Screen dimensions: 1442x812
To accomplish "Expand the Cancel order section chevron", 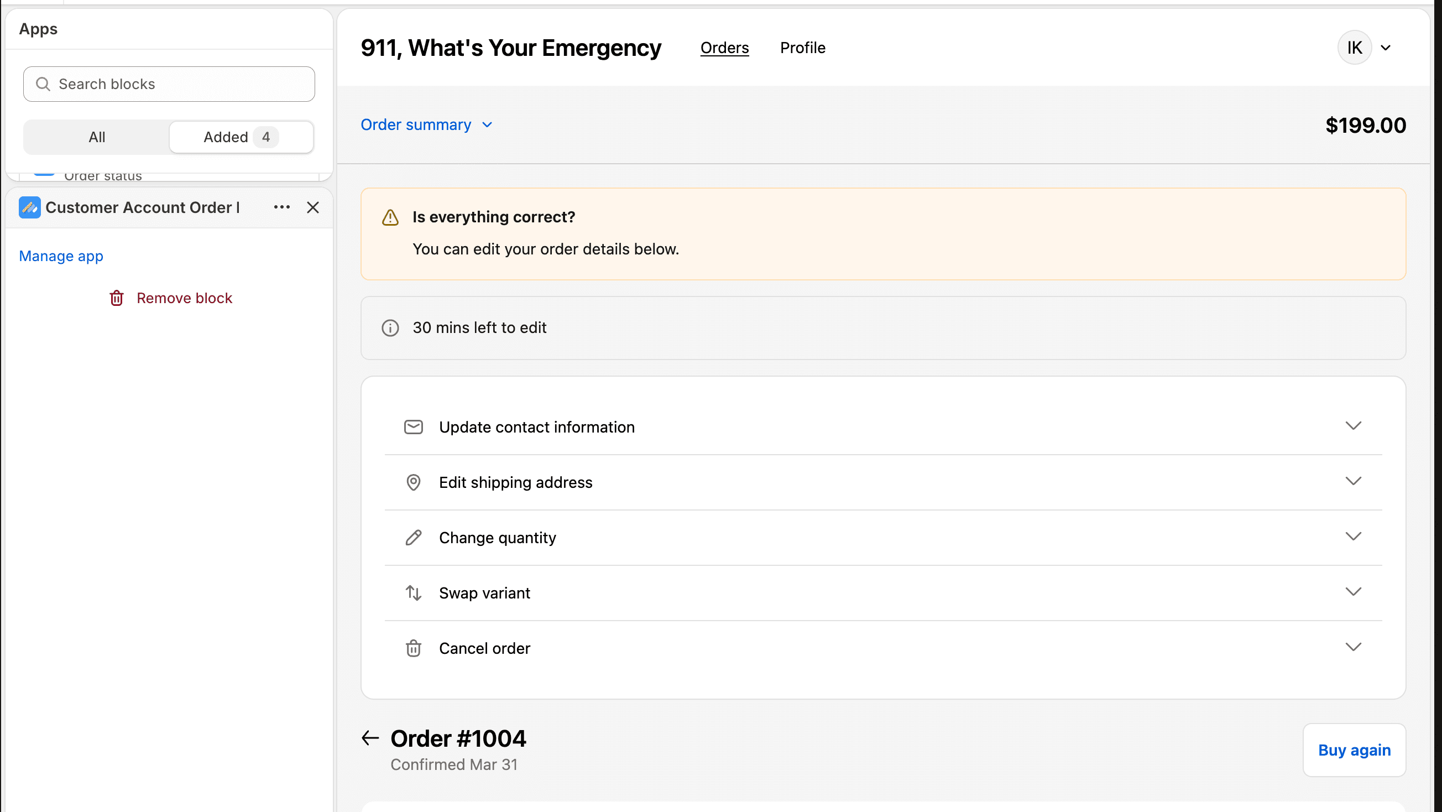I will point(1353,647).
